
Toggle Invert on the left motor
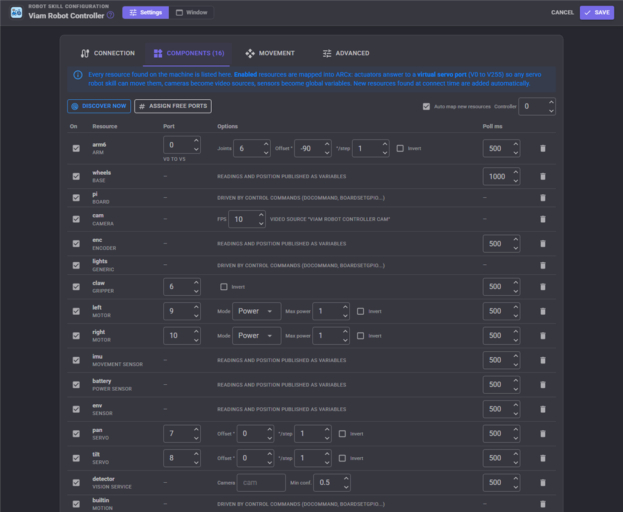360,311
